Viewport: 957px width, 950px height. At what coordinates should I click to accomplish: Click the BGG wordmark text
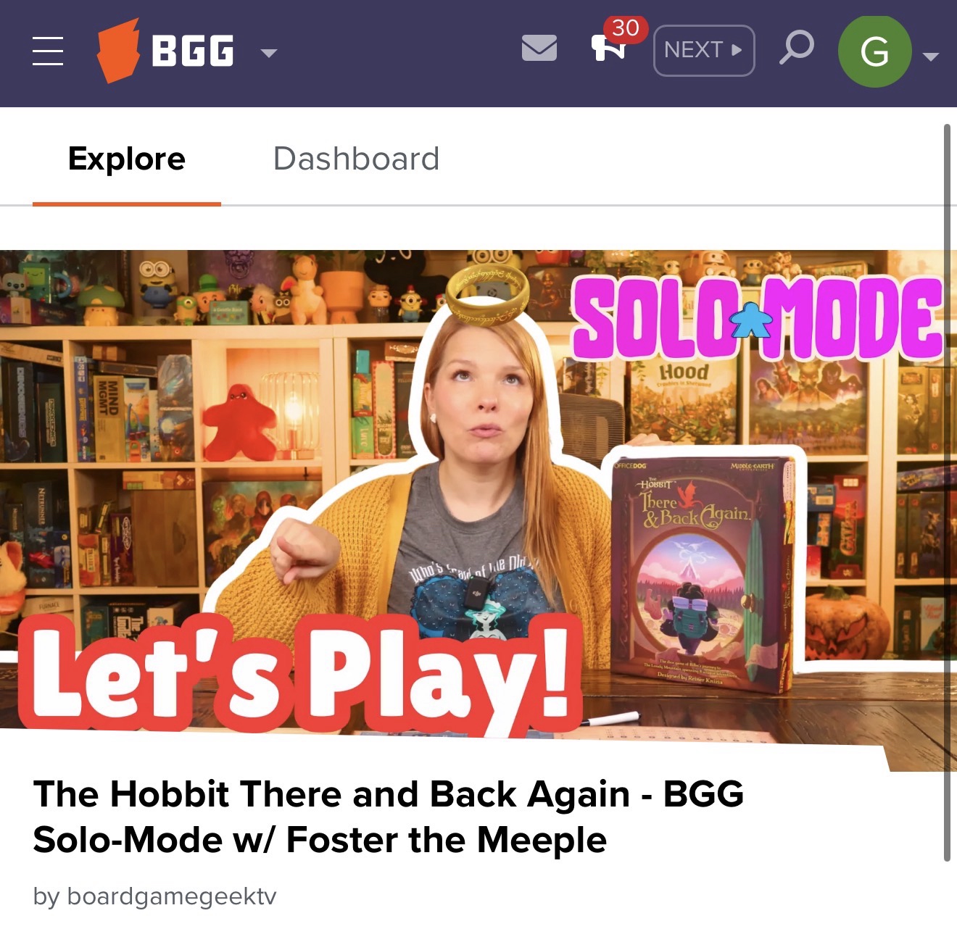tap(193, 51)
